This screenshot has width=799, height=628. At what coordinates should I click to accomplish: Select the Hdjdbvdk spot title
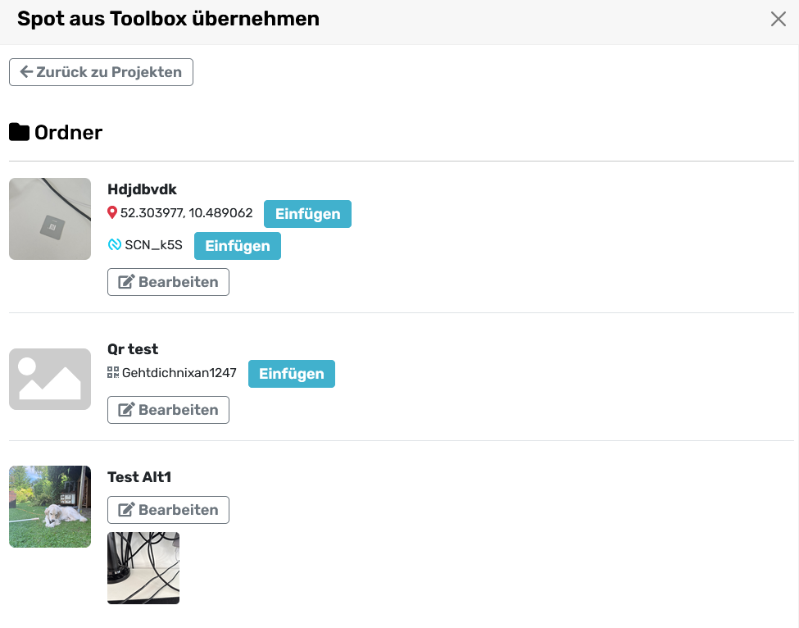[142, 189]
